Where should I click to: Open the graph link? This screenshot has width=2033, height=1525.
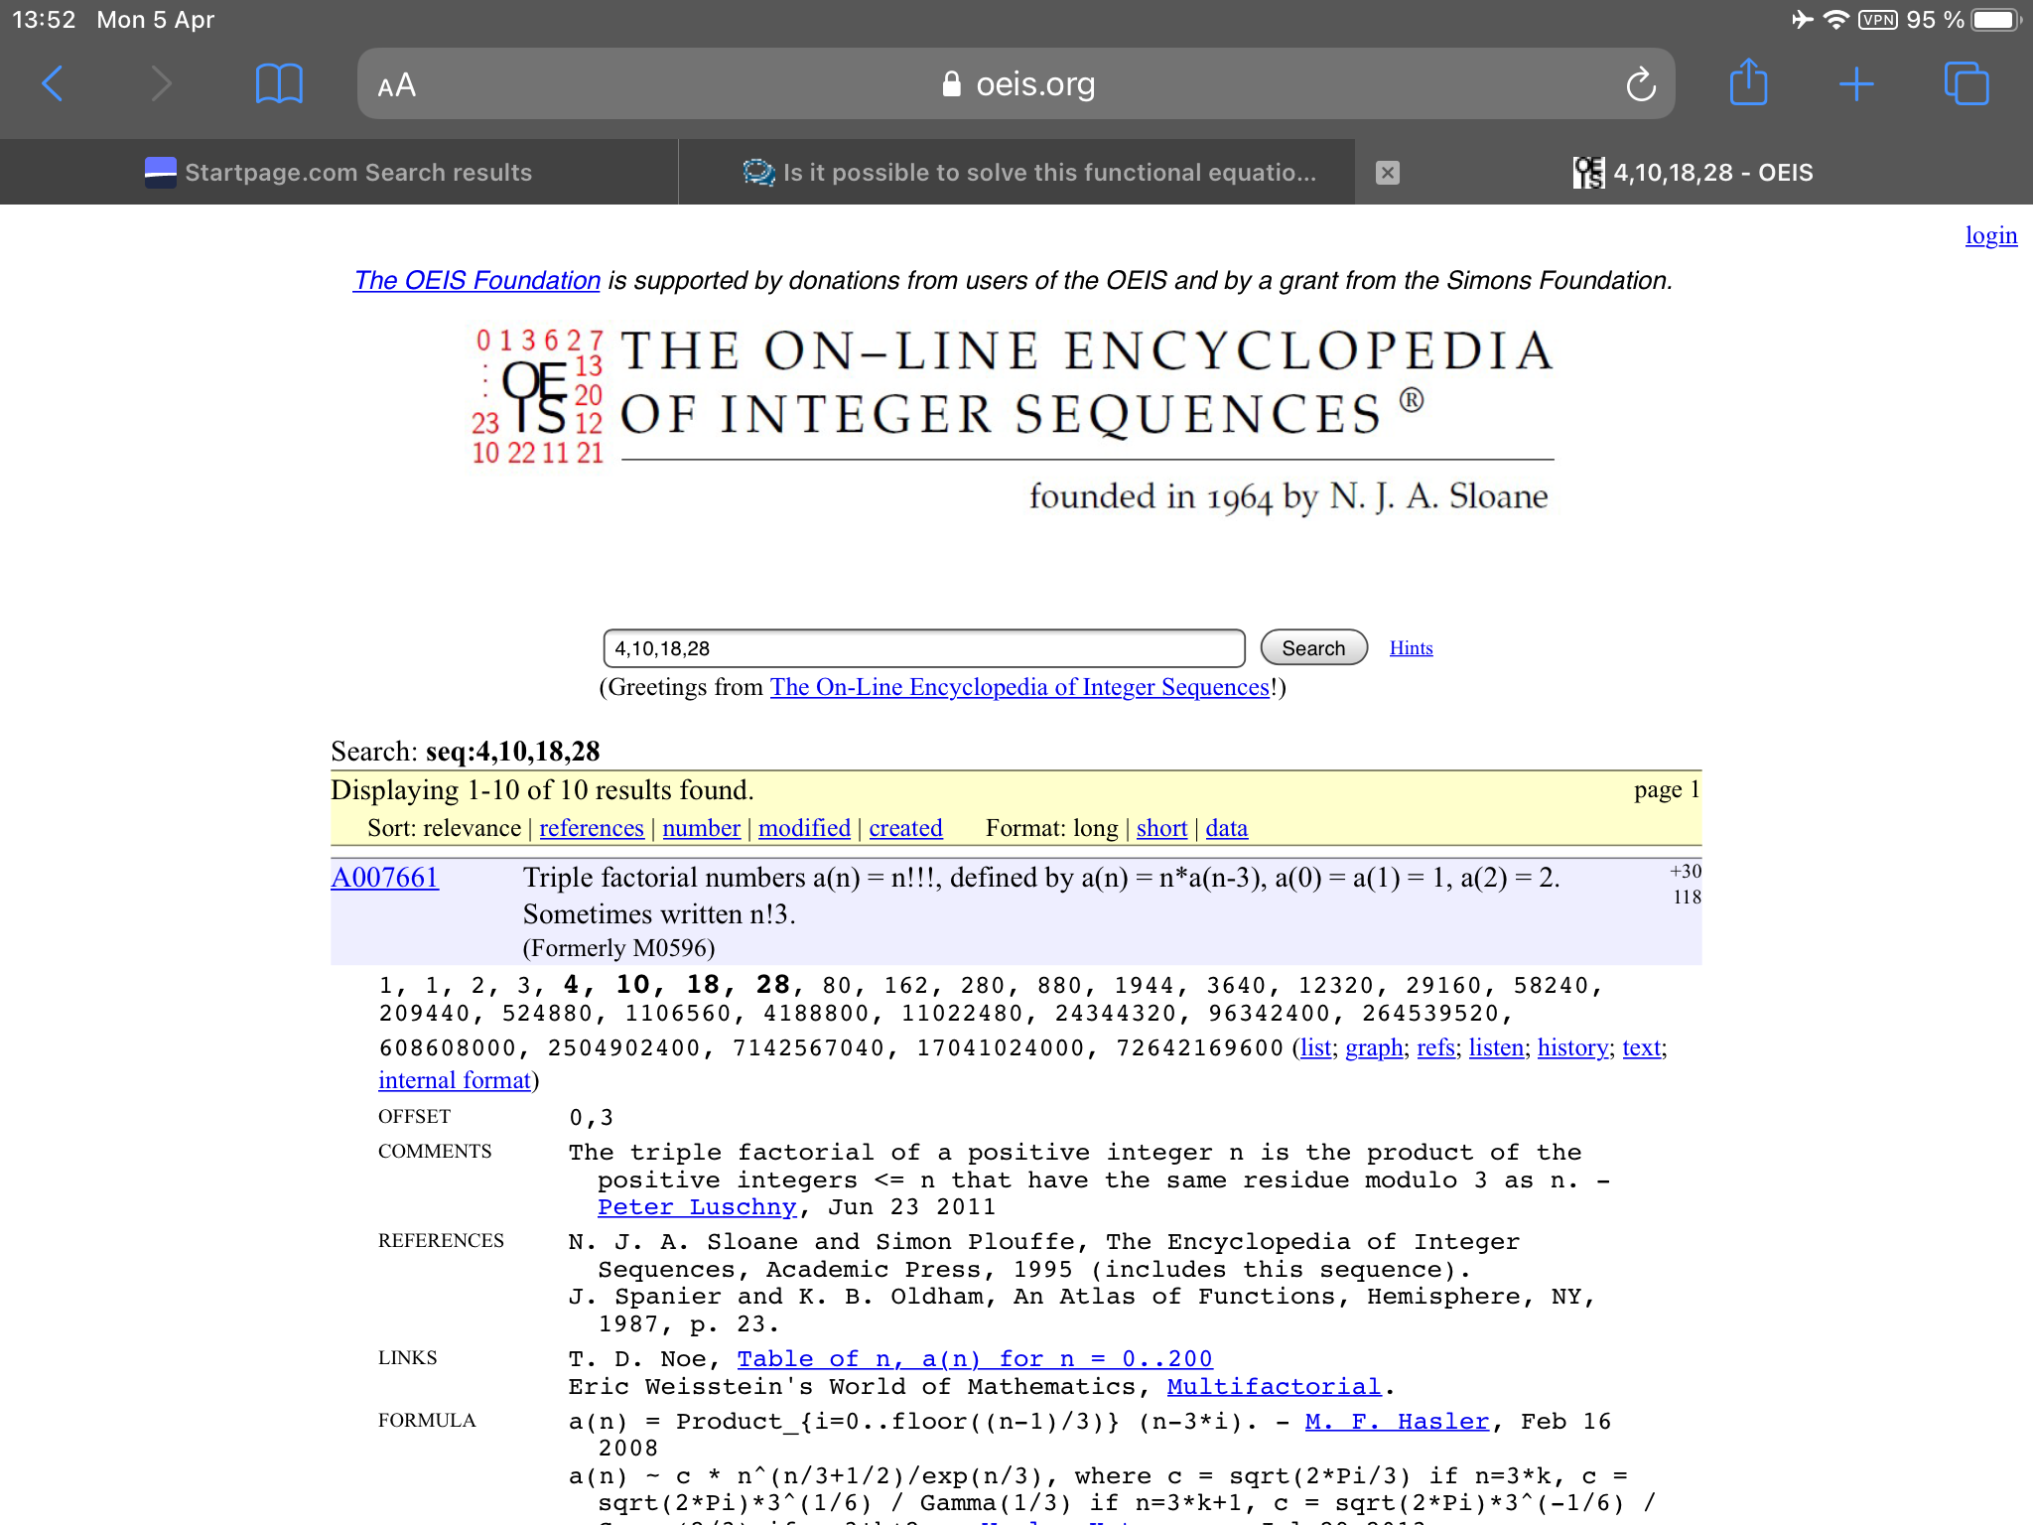coord(1374,1047)
